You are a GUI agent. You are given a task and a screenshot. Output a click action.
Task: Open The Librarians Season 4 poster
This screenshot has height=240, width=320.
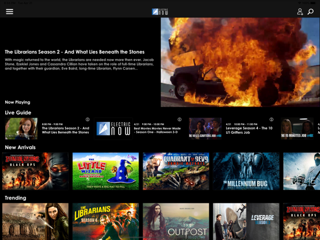(x=106, y=221)
